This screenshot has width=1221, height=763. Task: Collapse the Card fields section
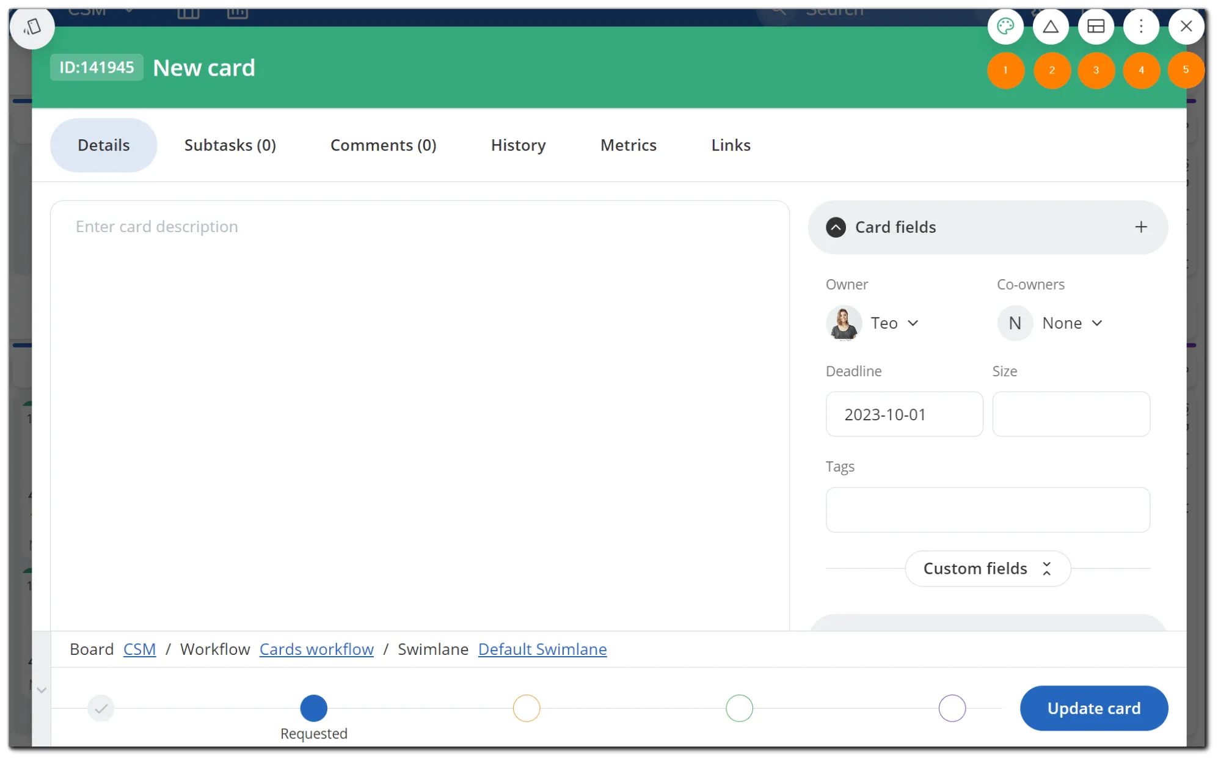pyautogui.click(x=836, y=227)
